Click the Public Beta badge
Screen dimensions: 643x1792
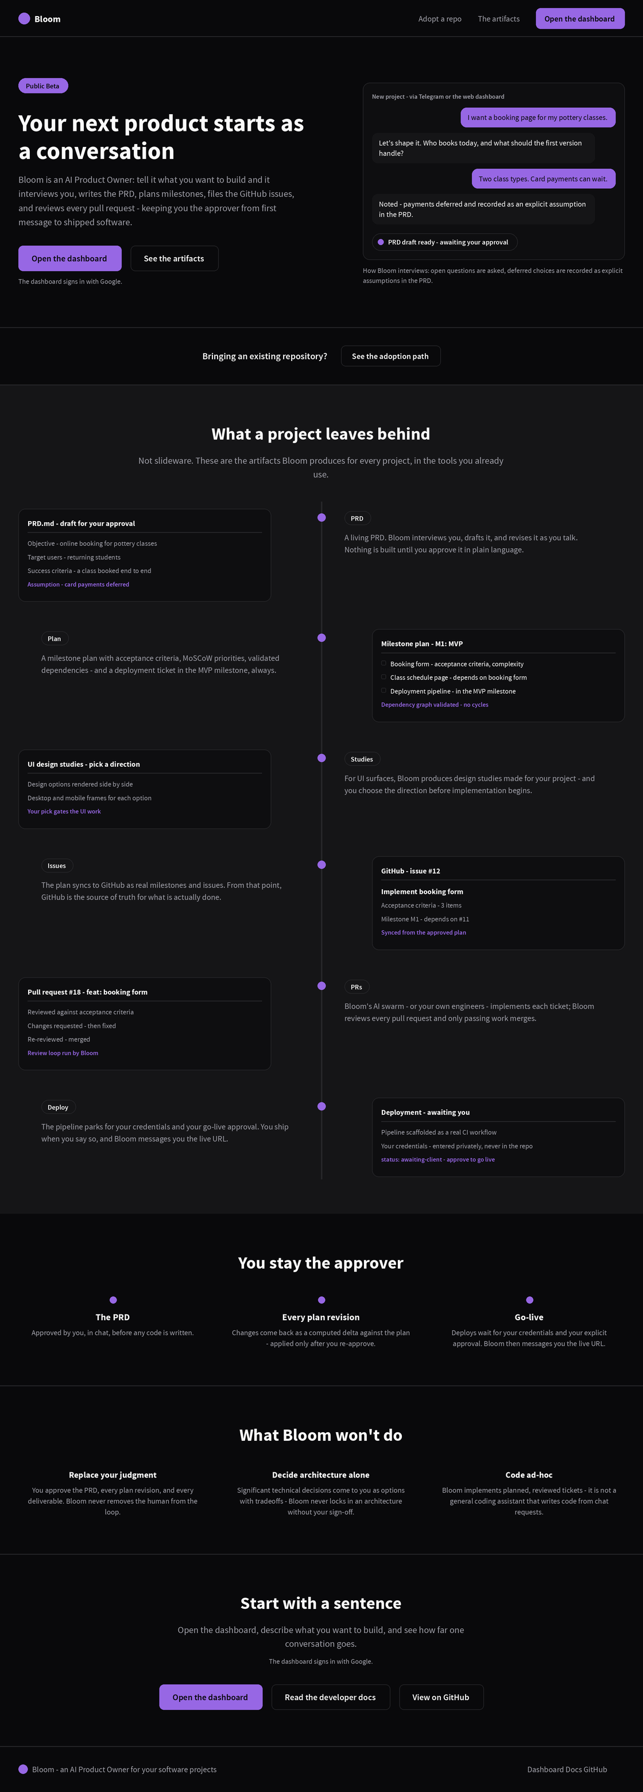(x=43, y=86)
